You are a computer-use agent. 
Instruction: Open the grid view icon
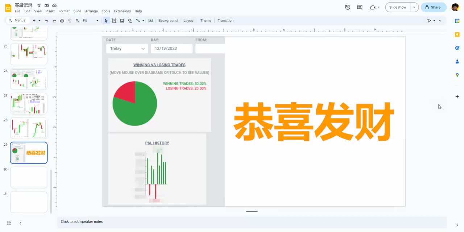click(x=9, y=223)
